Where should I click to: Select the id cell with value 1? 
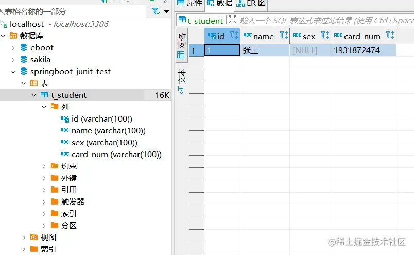pos(222,50)
